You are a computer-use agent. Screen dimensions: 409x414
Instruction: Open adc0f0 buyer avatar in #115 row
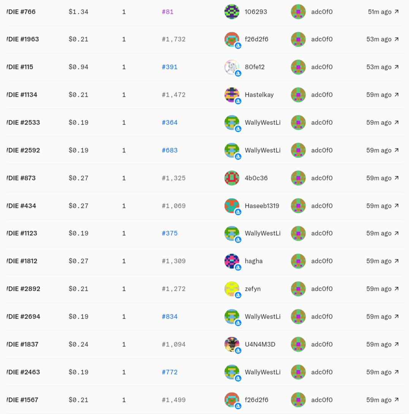298,67
